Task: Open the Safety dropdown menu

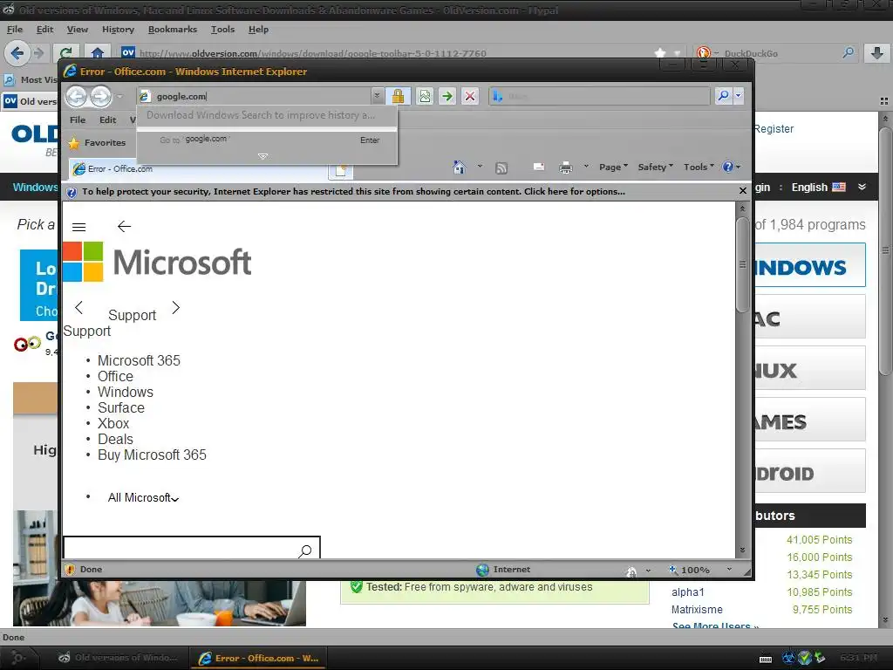Action: pyautogui.click(x=656, y=167)
